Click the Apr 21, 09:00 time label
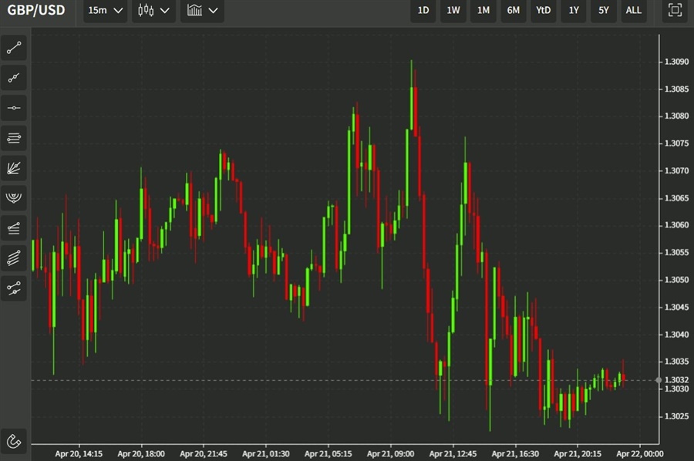The image size is (694, 461). point(390,454)
